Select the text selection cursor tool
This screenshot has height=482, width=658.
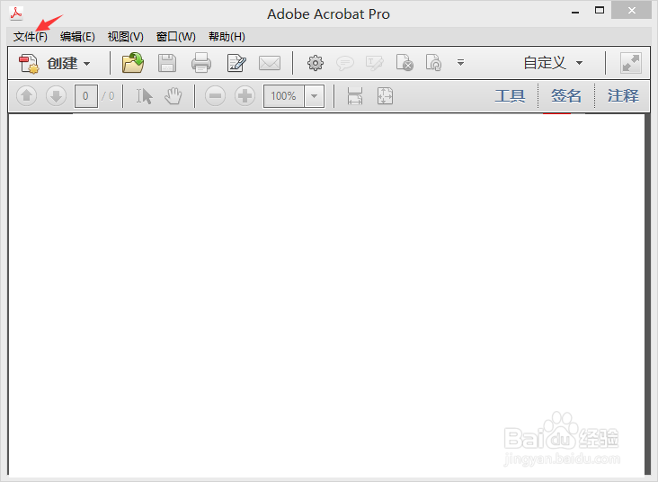pos(144,96)
